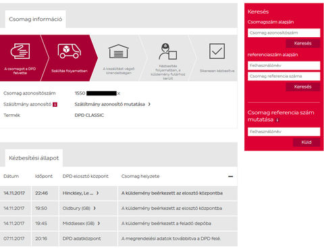The height and width of the screenshot is (248, 324).
Task: Expand Oldbury (GB) depot details chevron
Action: tap(94, 208)
